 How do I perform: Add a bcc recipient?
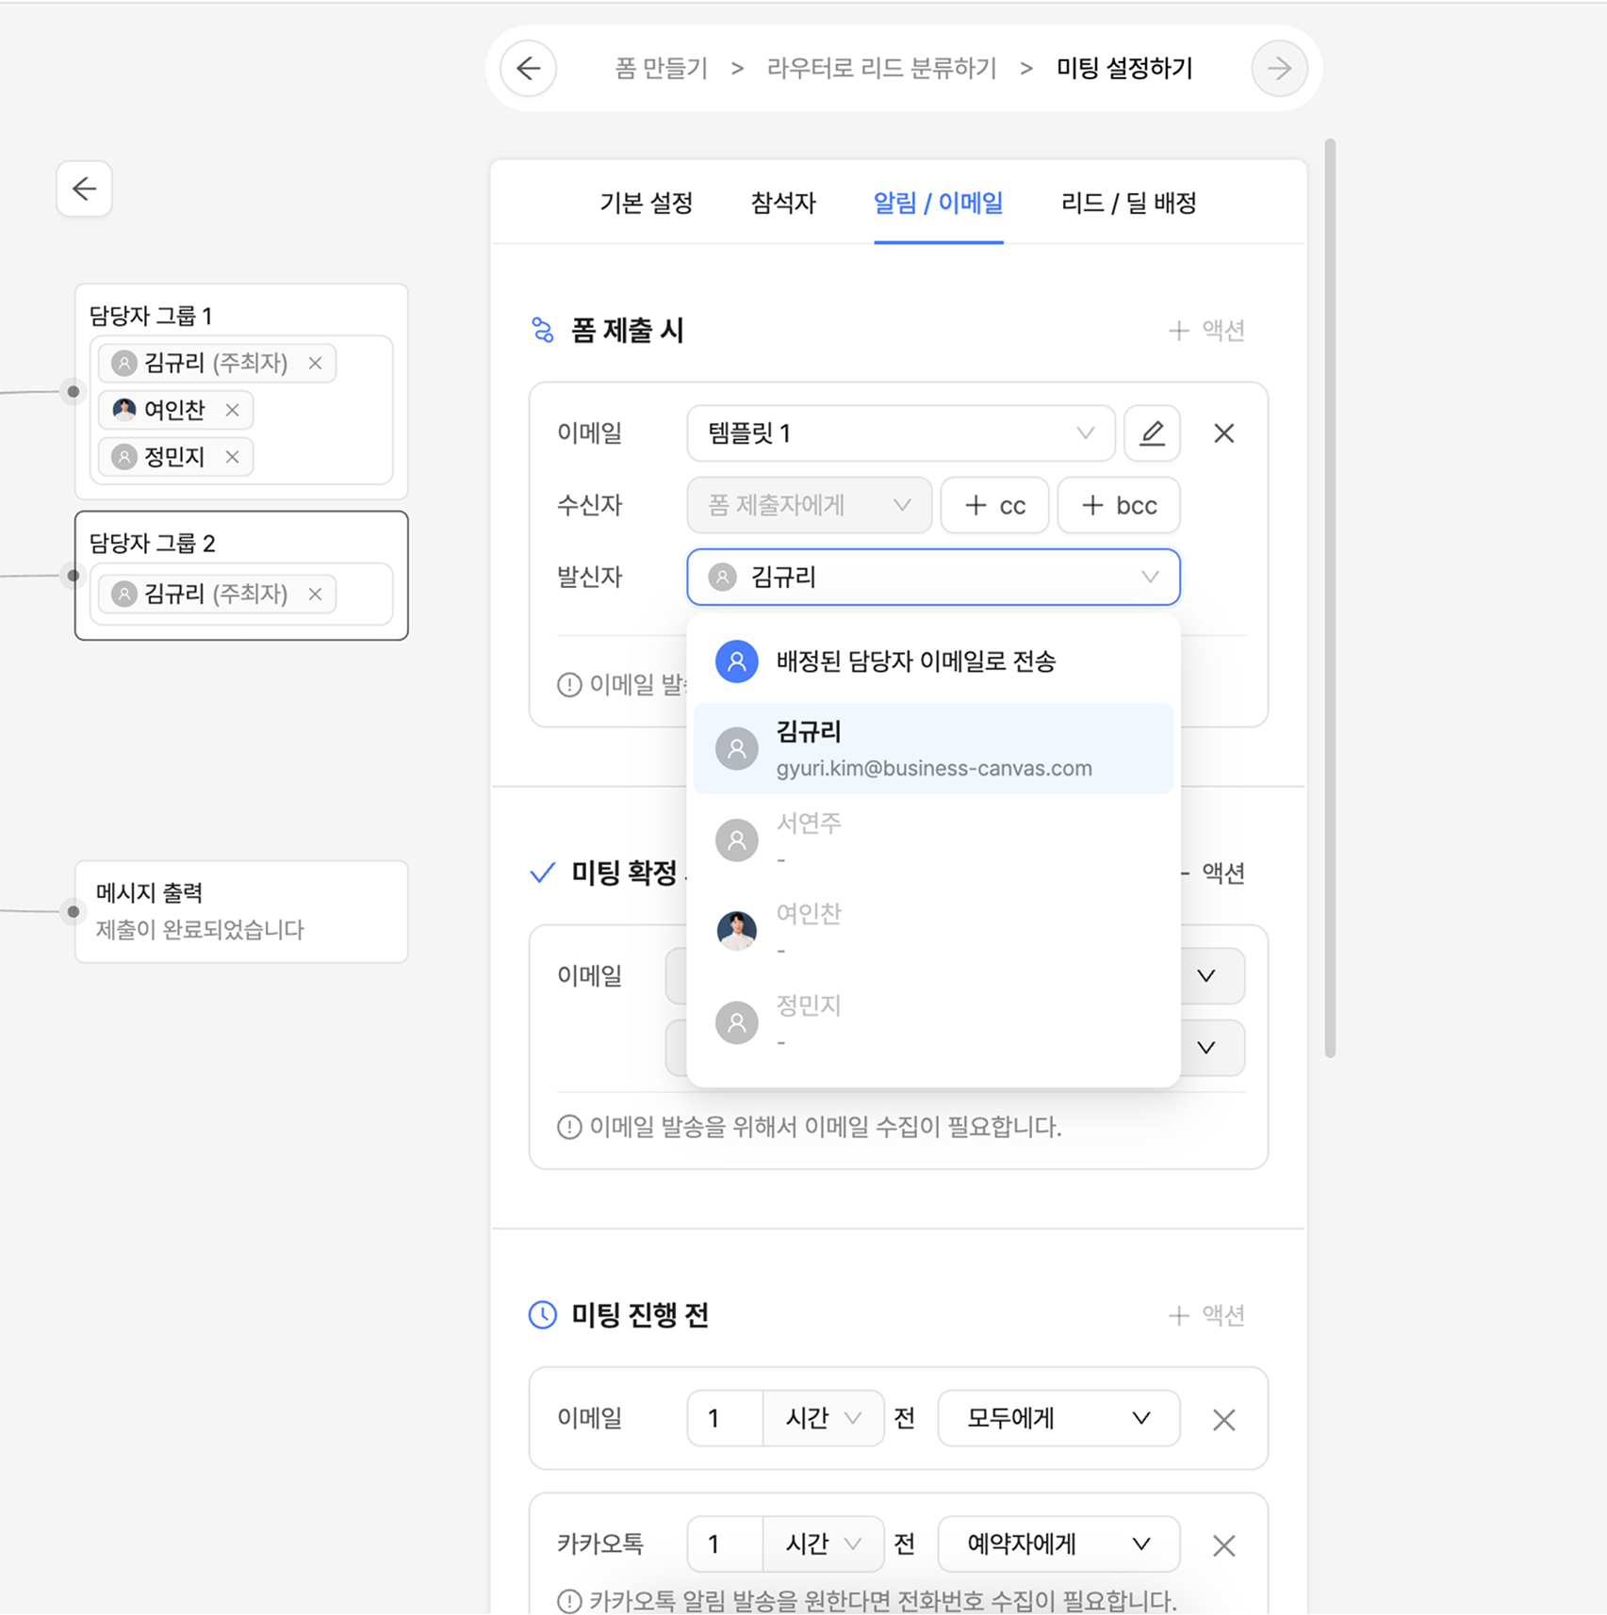(1119, 505)
